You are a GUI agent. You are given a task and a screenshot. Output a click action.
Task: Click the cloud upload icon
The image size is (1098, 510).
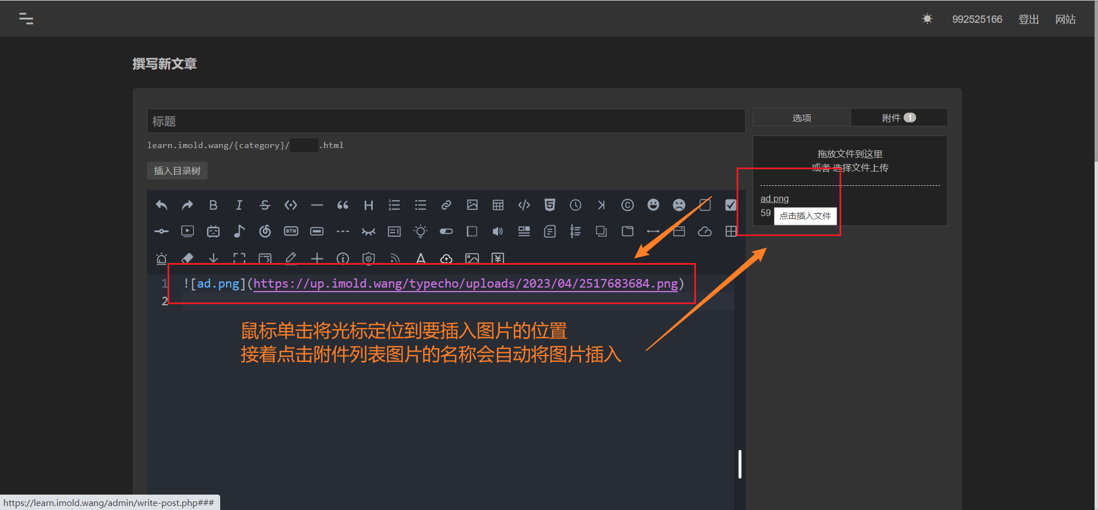(x=446, y=258)
